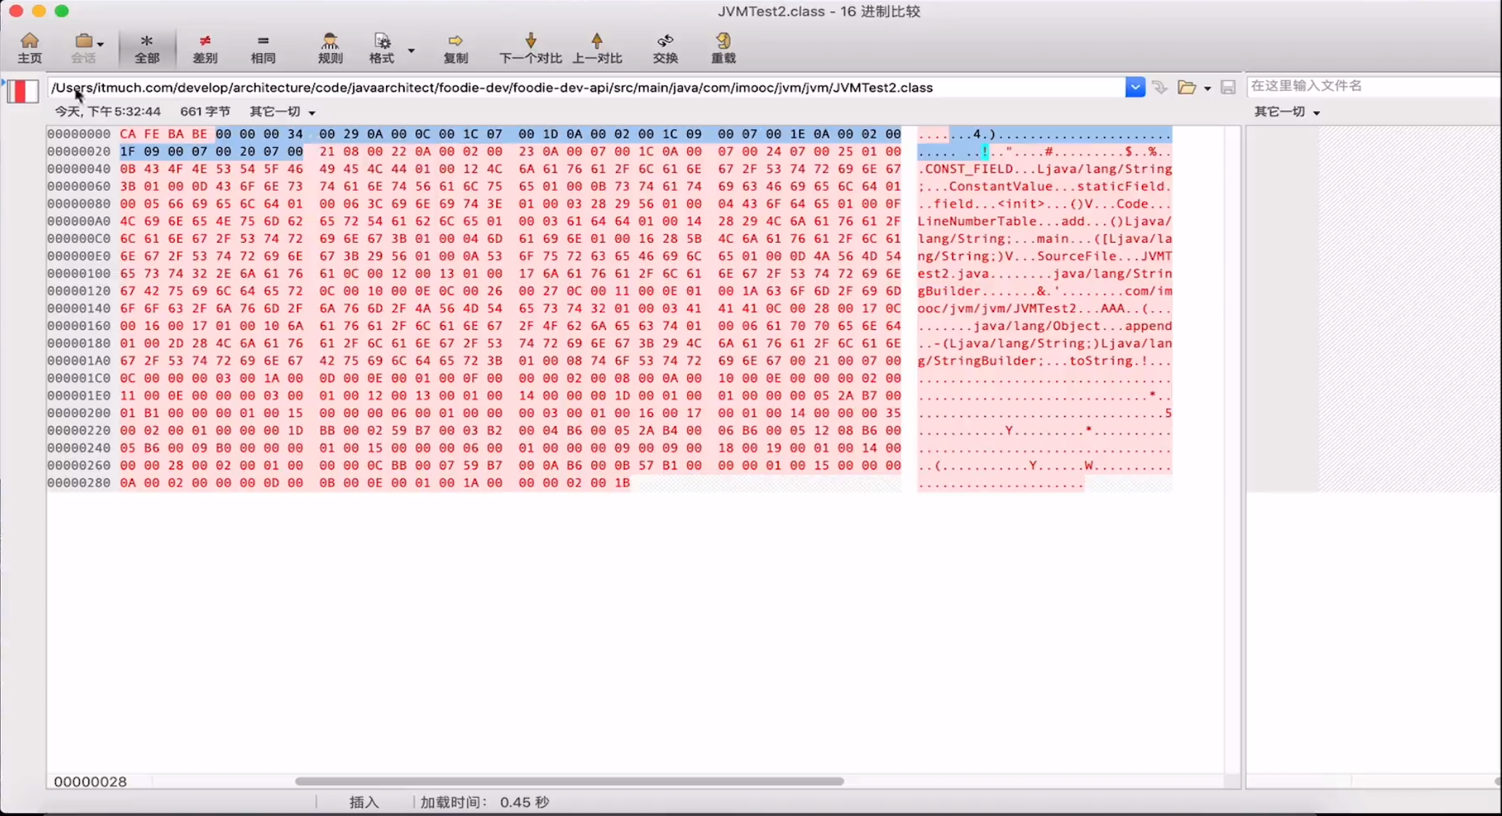The height and width of the screenshot is (816, 1502).
Task: Click the red left-pane color indicator
Action: tap(22, 91)
